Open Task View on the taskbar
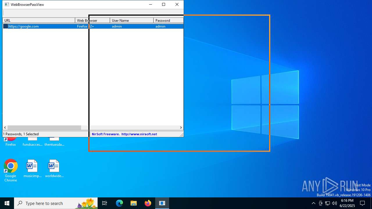 pyautogui.click(x=105, y=203)
